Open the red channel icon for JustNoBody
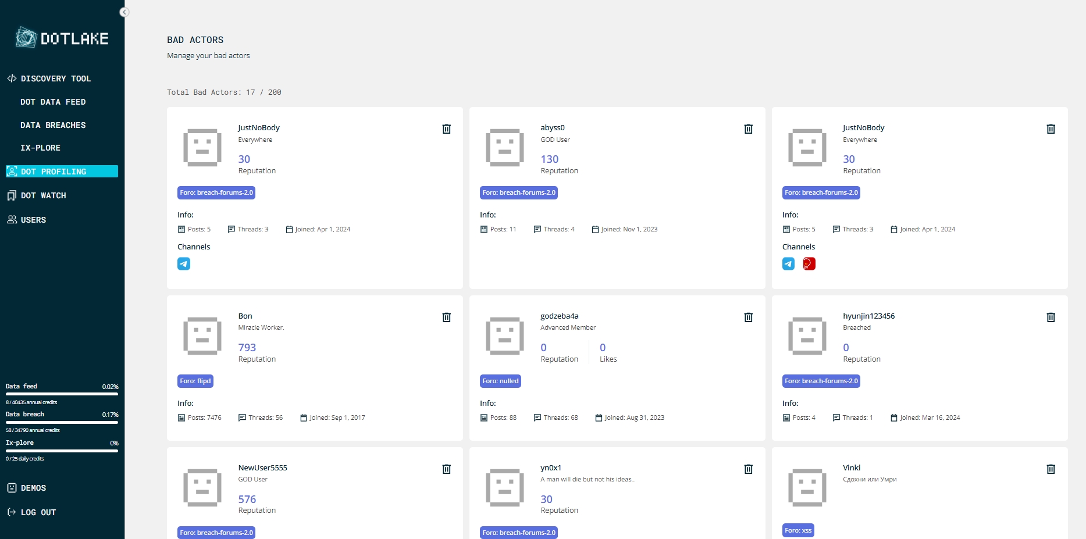The width and height of the screenshot is (1086, 539). (809, 264)
